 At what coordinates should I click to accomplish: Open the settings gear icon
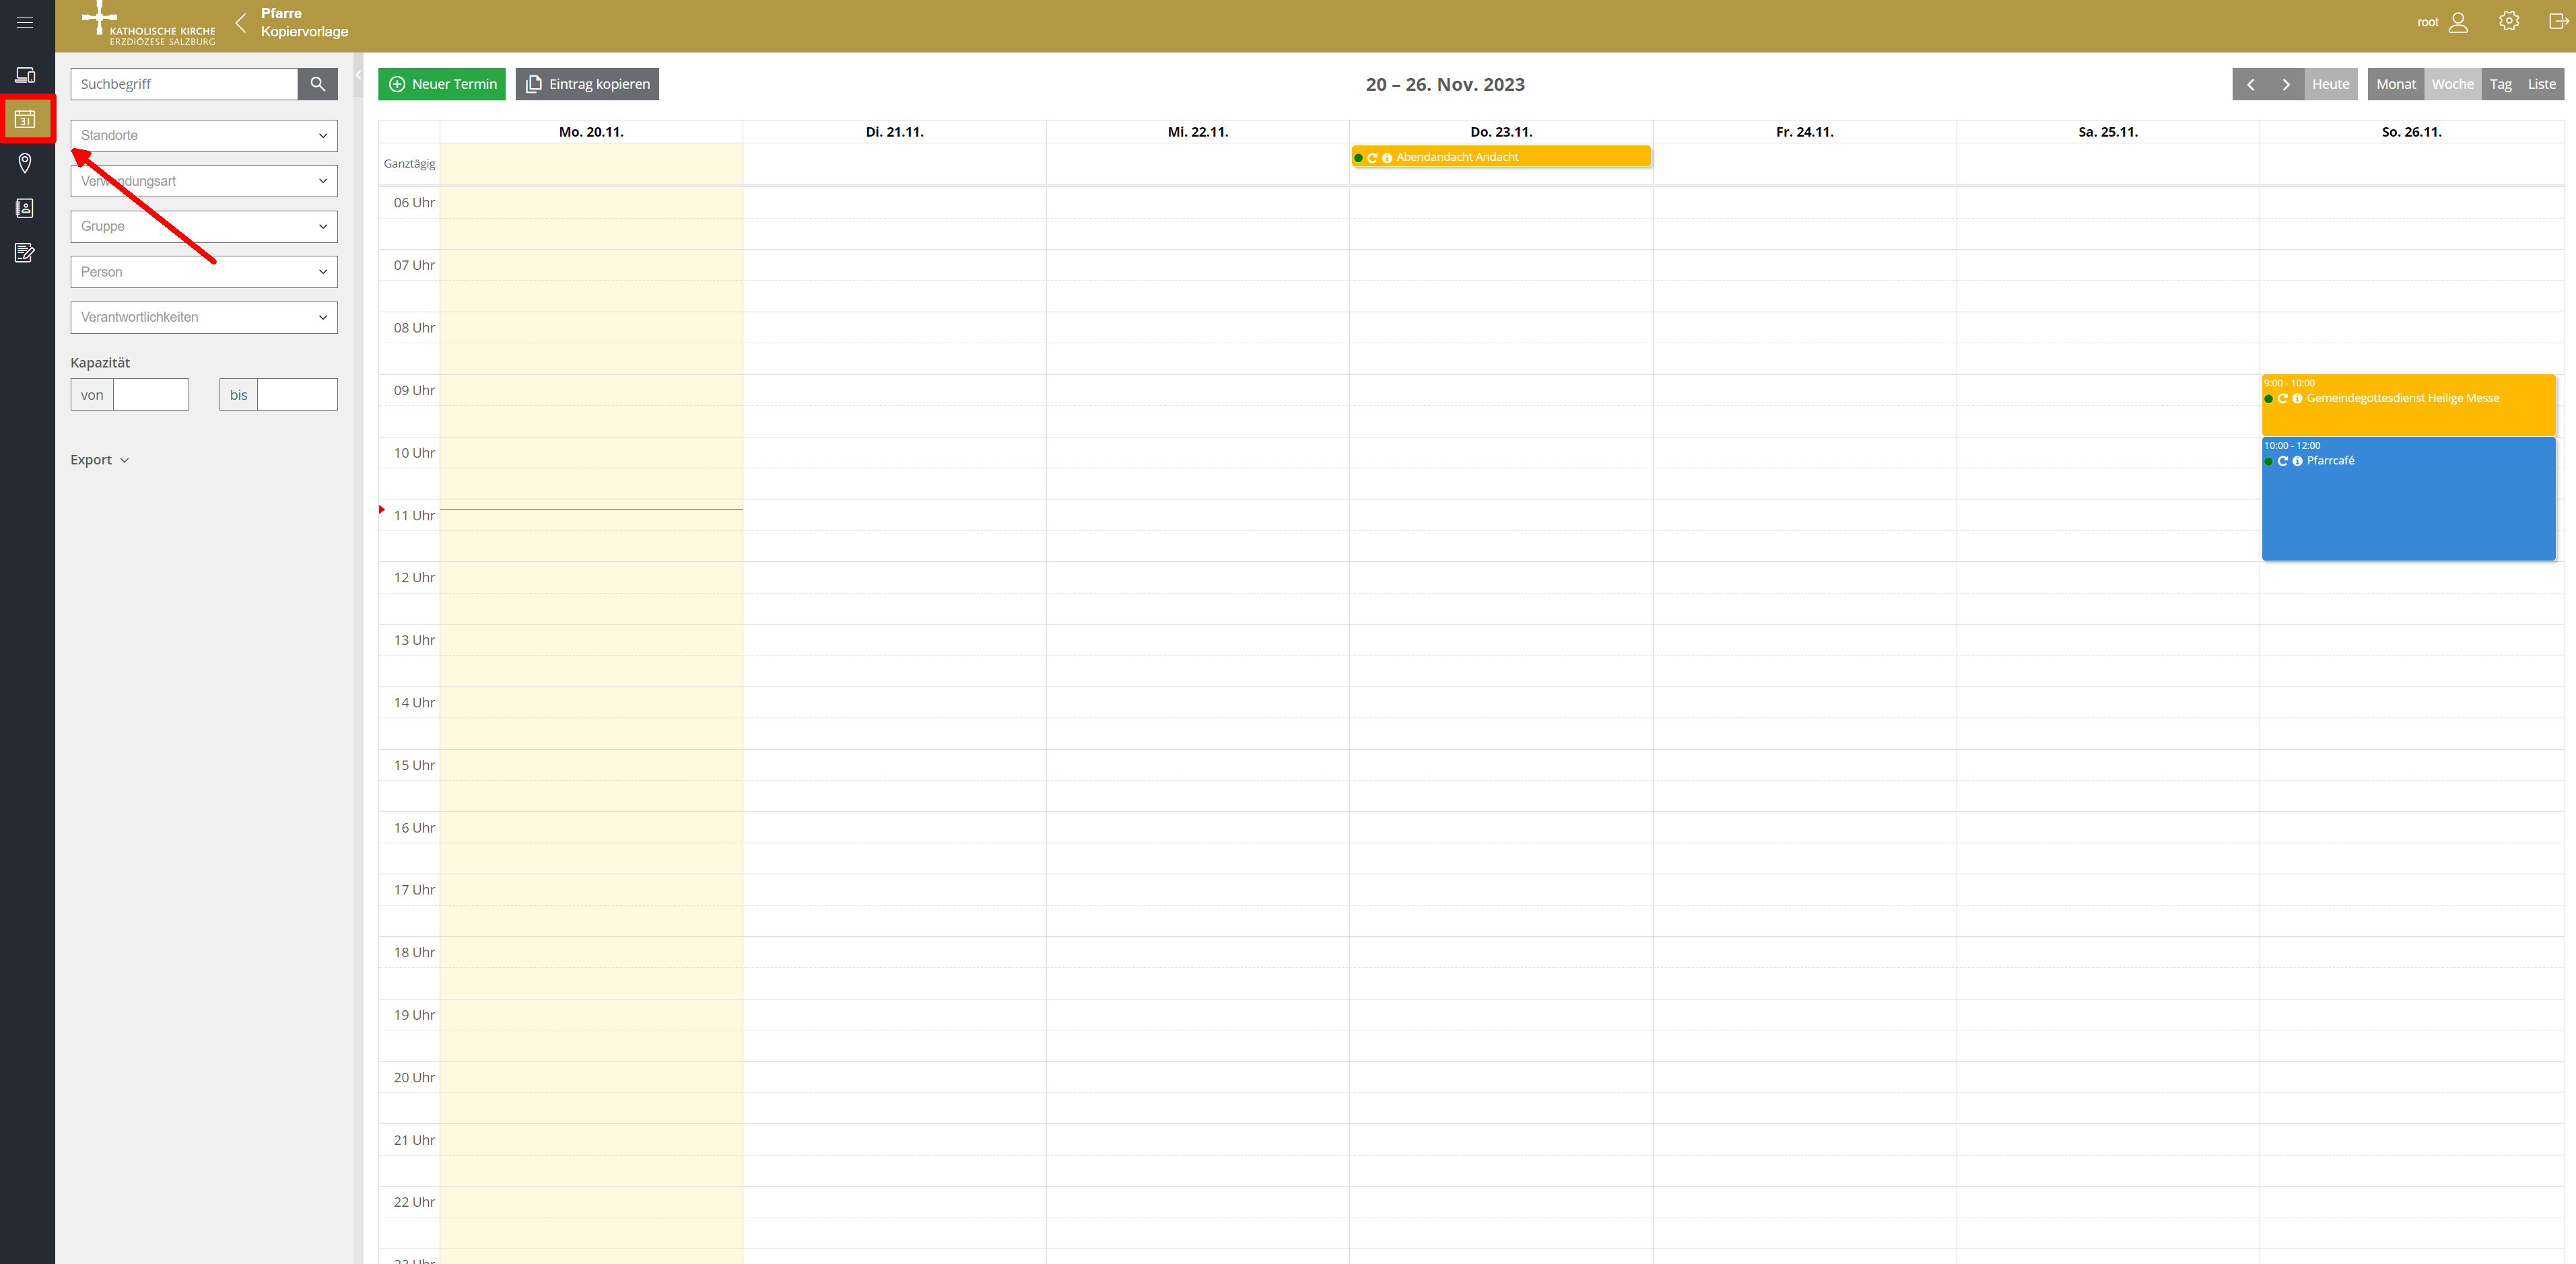coord(2508,21)
